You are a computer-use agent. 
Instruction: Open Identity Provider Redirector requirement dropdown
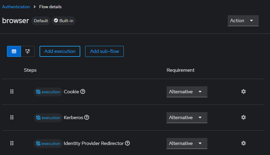pyautogui.click(x=187, y=143)
